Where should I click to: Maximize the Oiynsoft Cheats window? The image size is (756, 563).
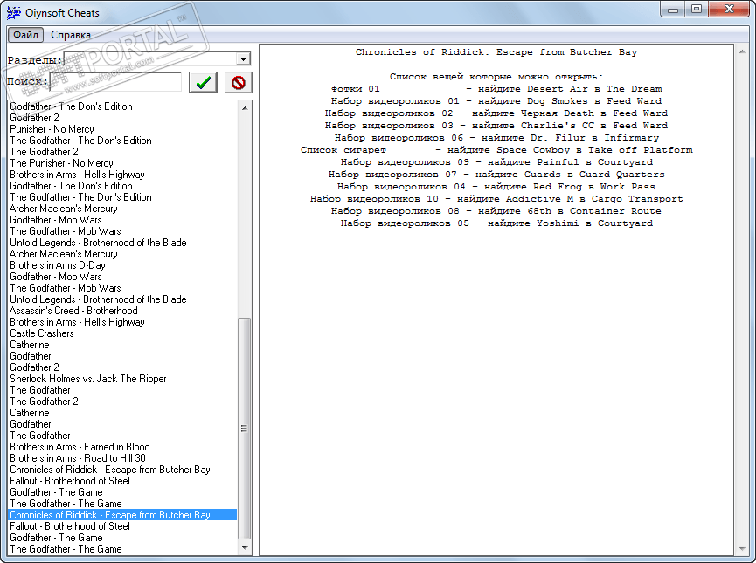click(697, 9)
